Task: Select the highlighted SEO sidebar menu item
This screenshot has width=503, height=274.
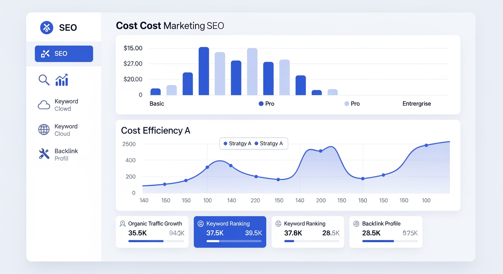Action: click(64, 54)
